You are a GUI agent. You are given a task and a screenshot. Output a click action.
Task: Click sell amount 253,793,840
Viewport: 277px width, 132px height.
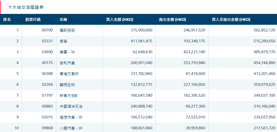195,63
